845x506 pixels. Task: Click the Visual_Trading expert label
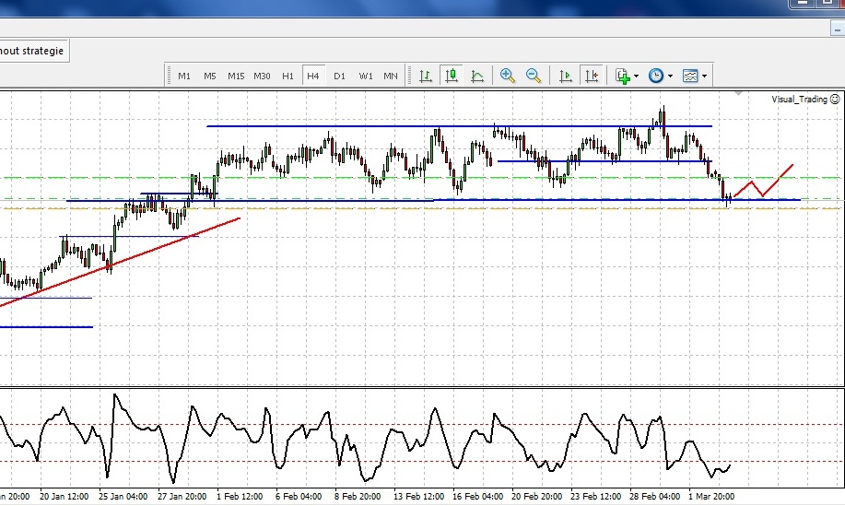coord(799,100)
